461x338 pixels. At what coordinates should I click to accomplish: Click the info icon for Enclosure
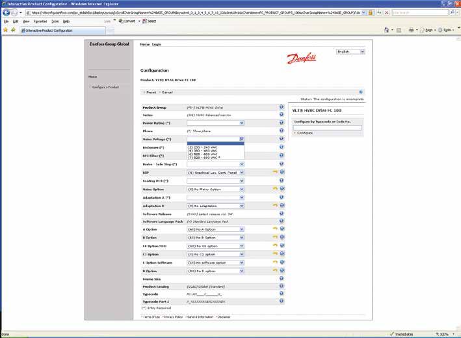click(x=282, y=147)
